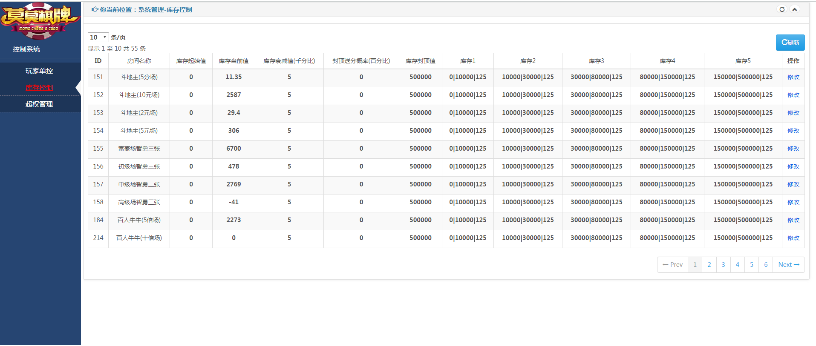816x346 pixels.
Task: Click 修改 for room ID 158
Action: point(793,202)
